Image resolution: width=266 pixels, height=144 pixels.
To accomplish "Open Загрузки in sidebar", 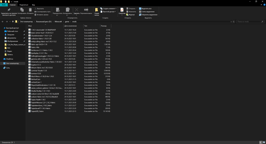I will 11,35.
